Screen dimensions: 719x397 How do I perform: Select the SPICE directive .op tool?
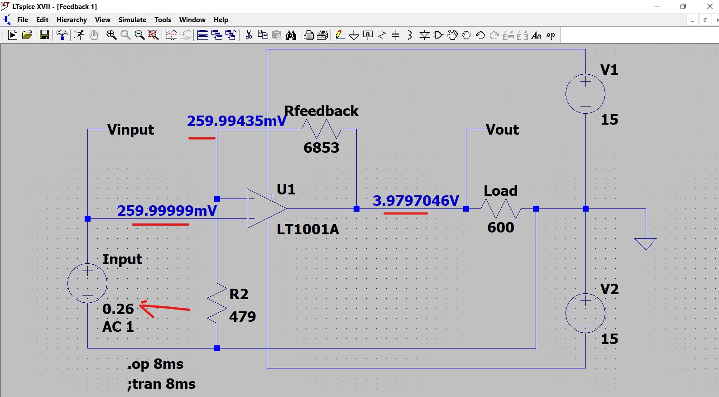coord(551,35)
